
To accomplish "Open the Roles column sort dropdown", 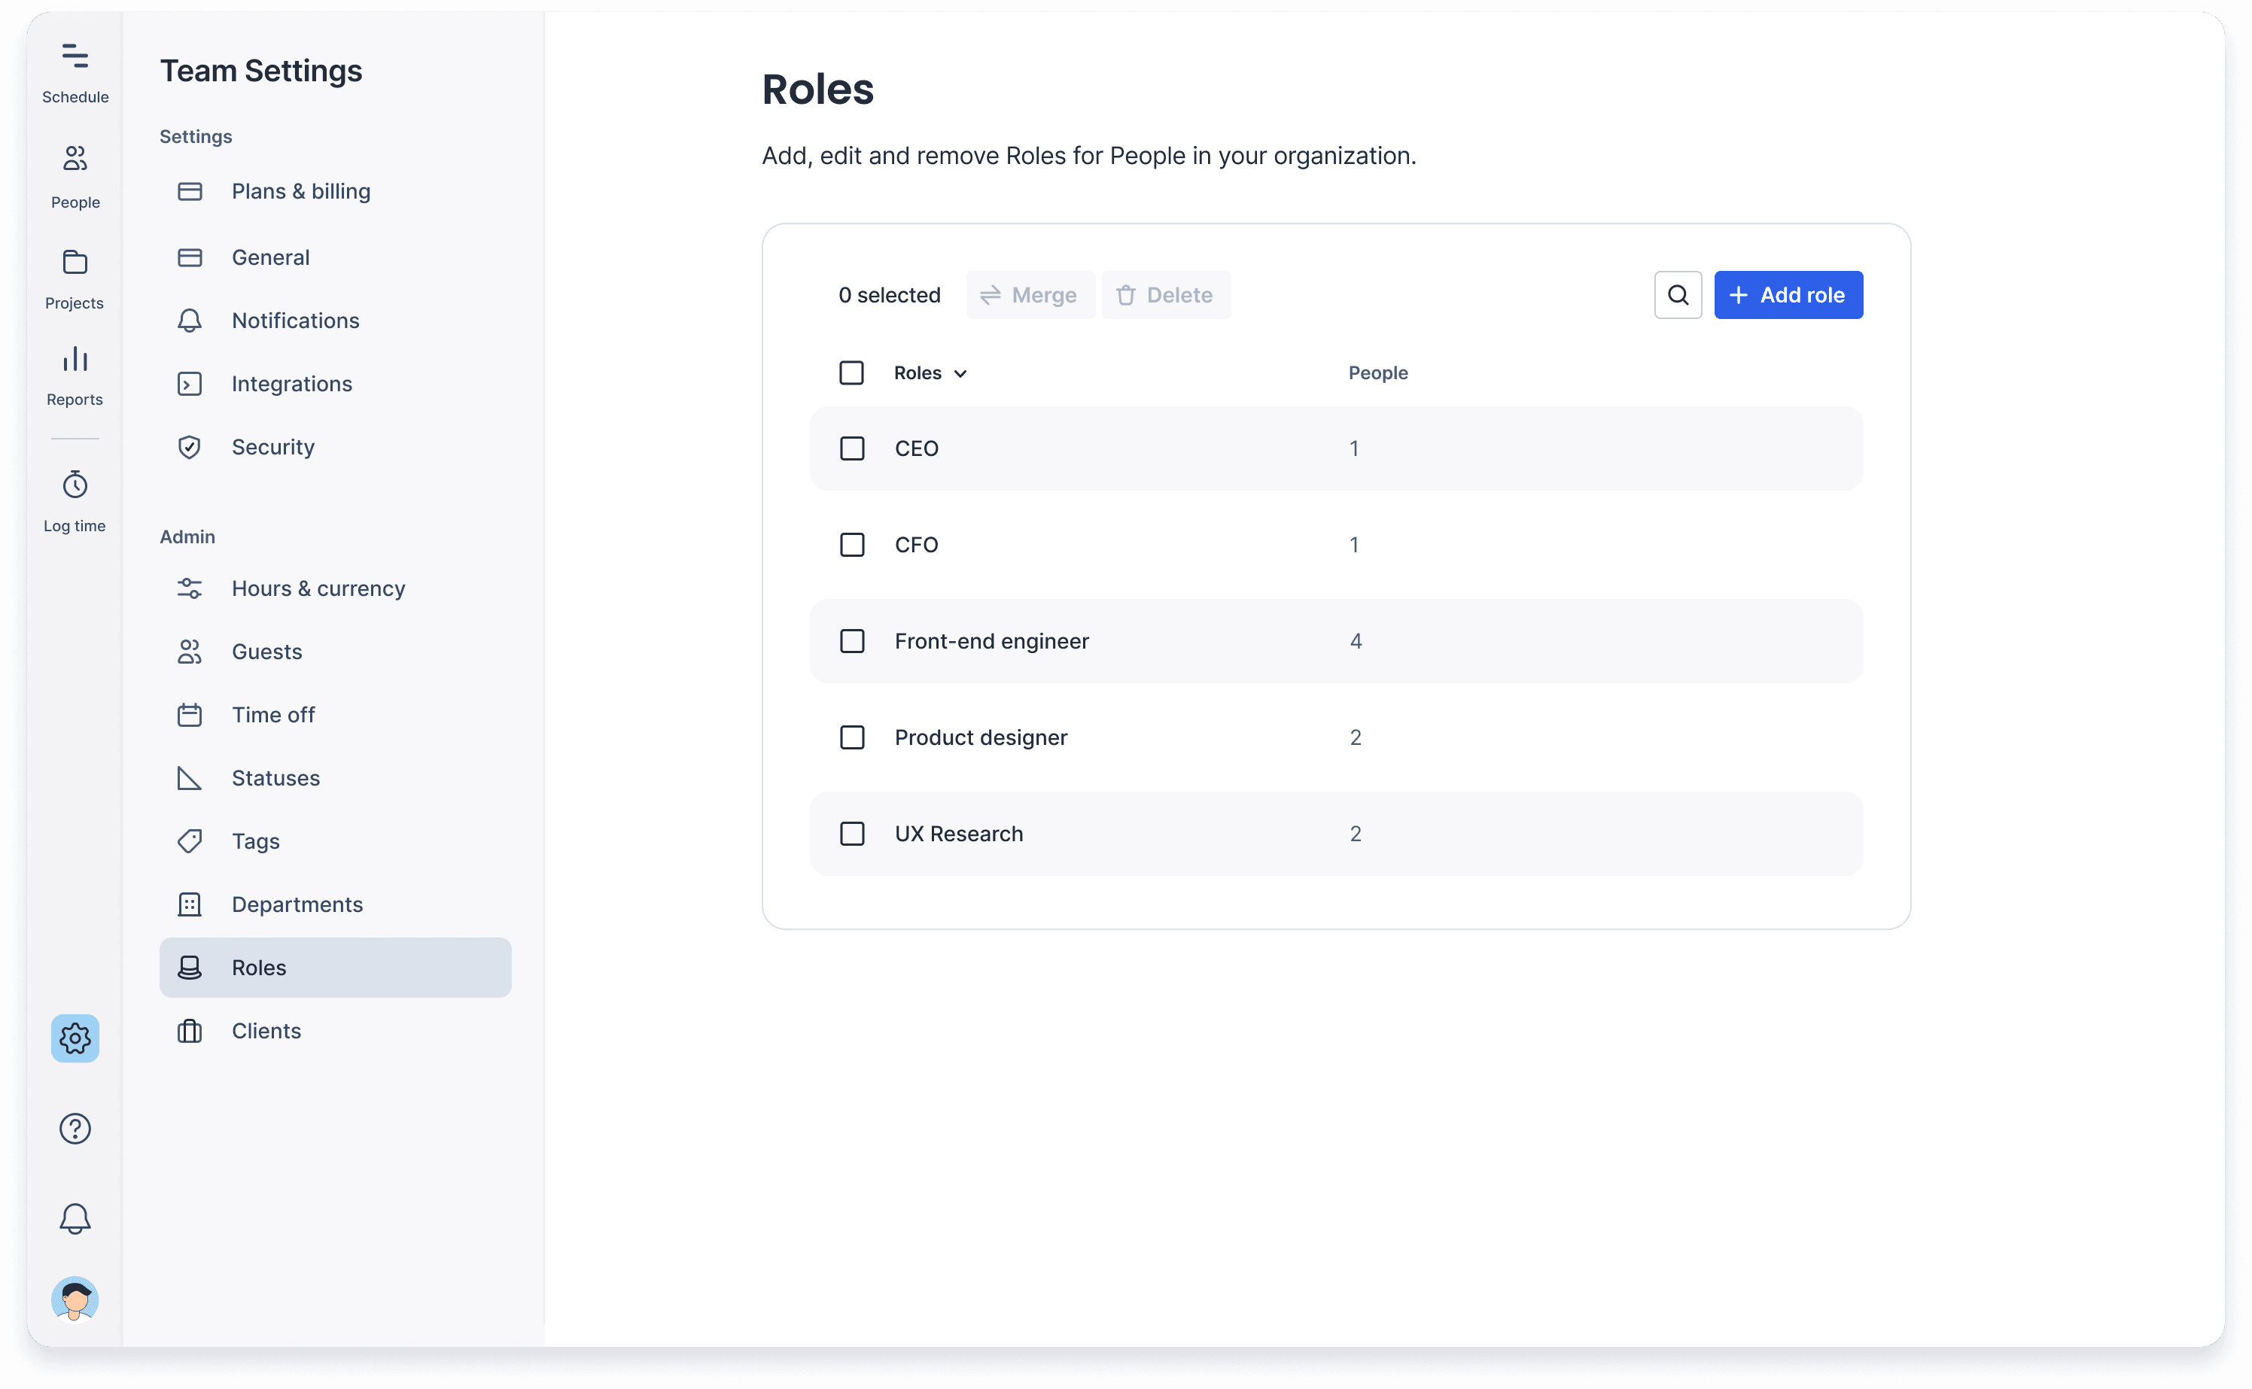I will [961, 374].
